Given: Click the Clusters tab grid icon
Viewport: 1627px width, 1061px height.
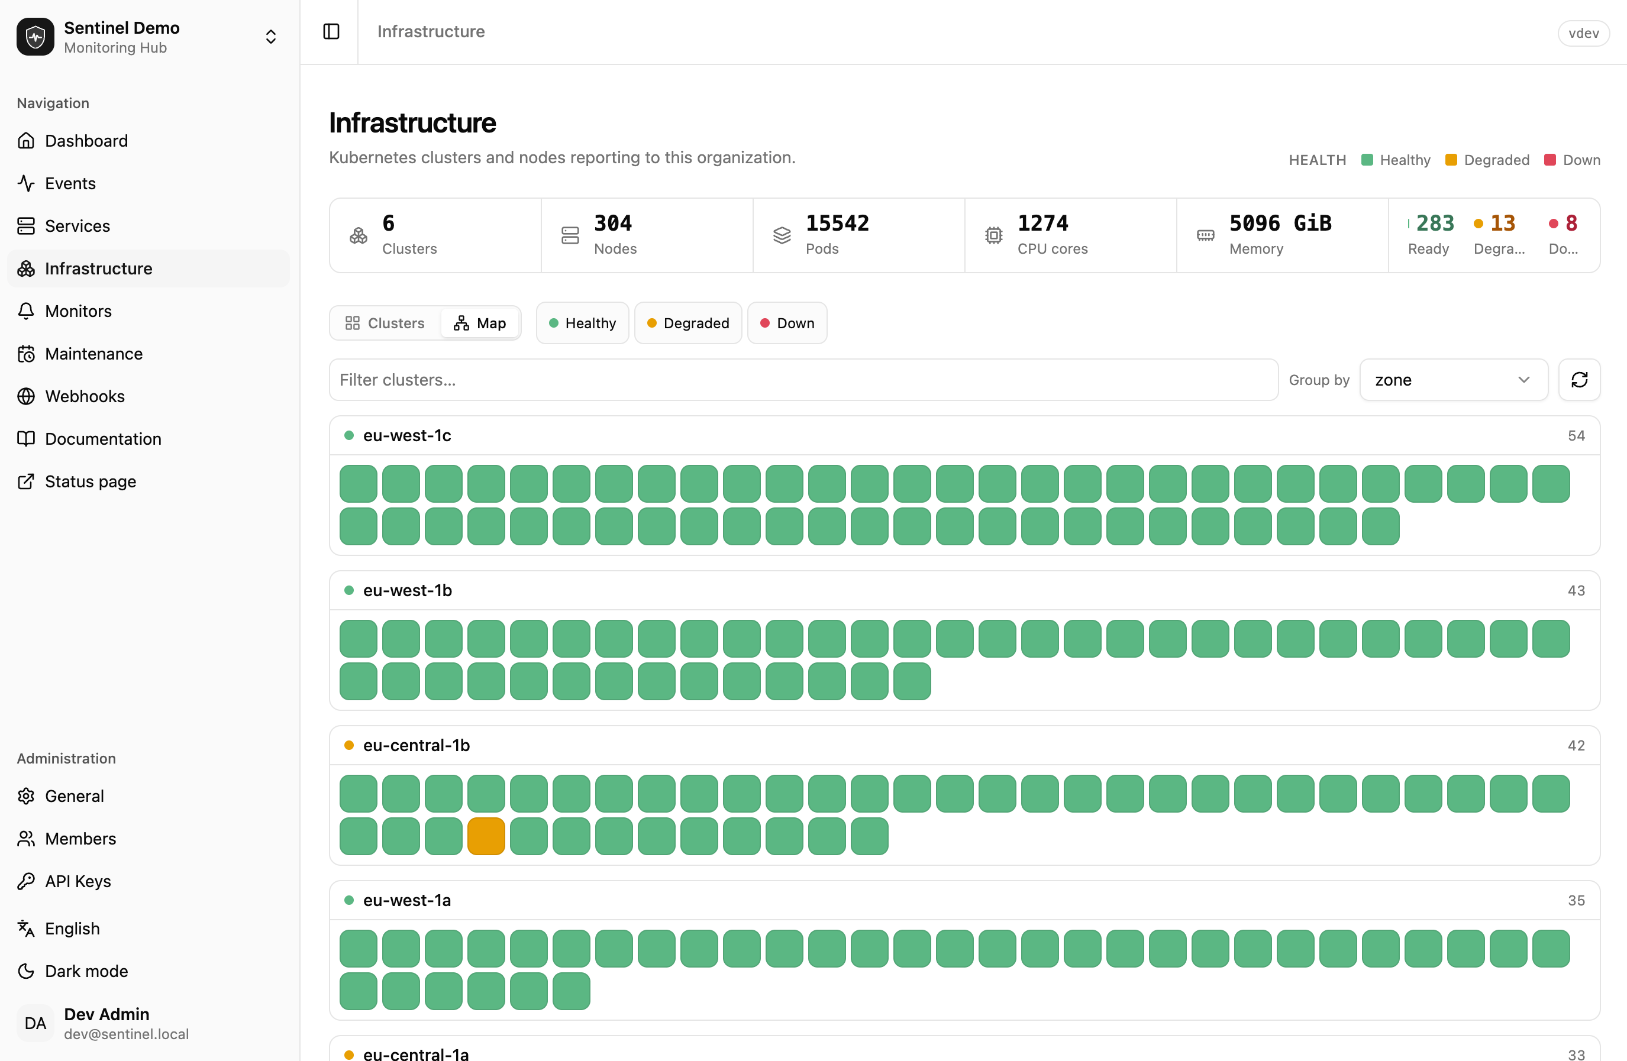Looking at the screenshot, I should click(353, 323).
